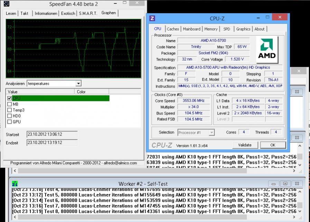Open the Takt tab in SpeedFan
This screenshot has width=310, height=222.
coord(24,13)
